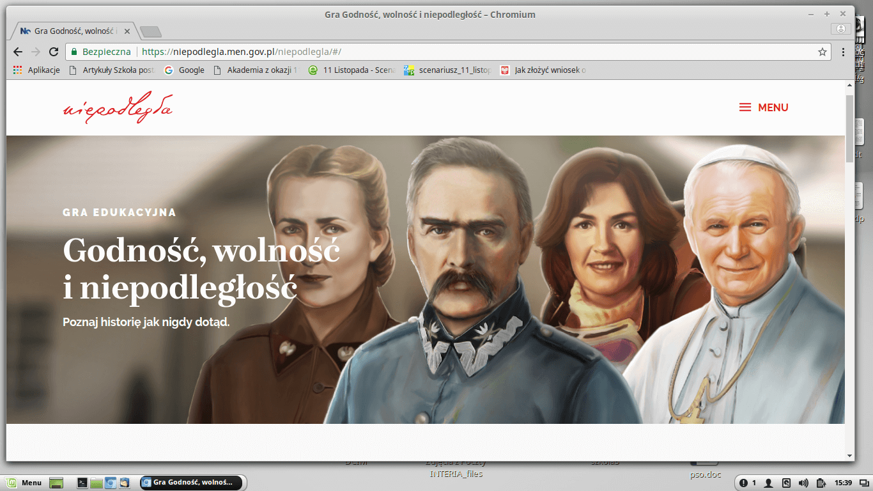Focus the address bar URL field
Image resolution: width=873 pixels, height=491 pixels.
coord(447,52)
